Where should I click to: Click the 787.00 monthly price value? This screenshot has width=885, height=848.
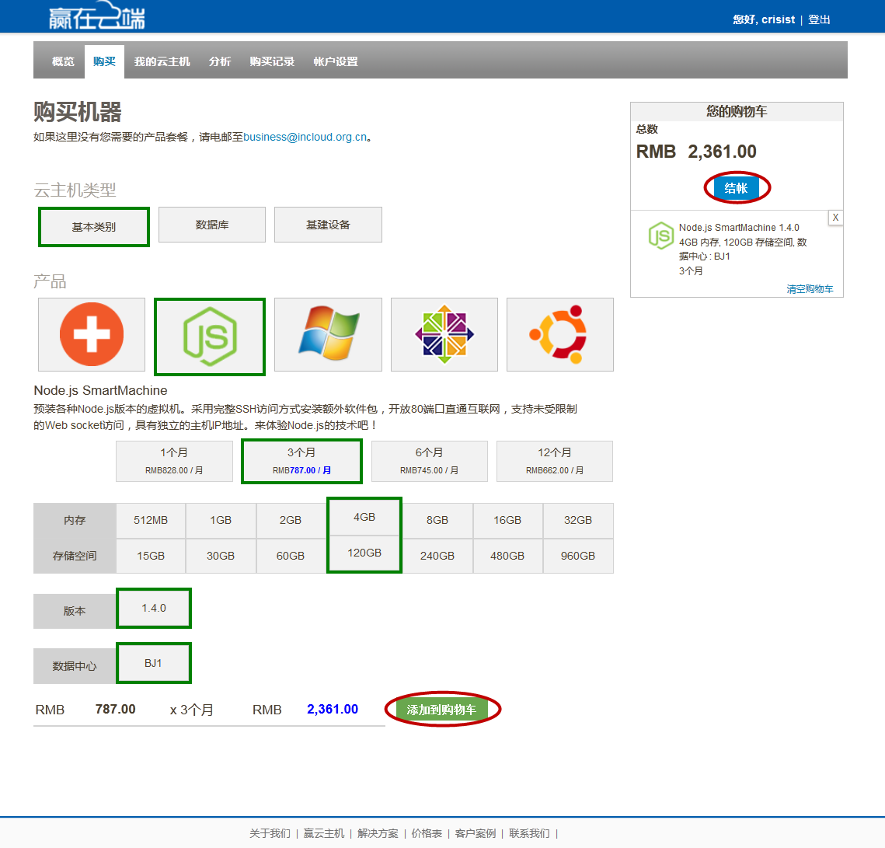115,709
